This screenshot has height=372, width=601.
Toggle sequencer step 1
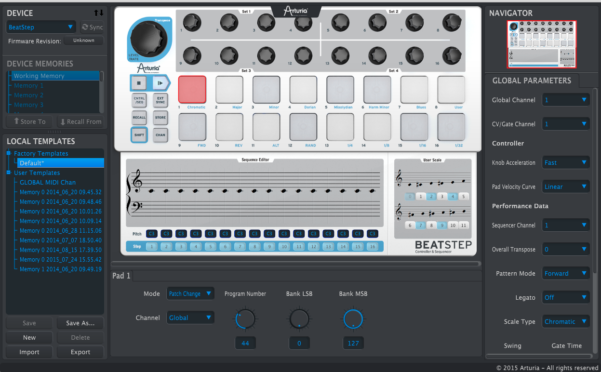[151, 247]
